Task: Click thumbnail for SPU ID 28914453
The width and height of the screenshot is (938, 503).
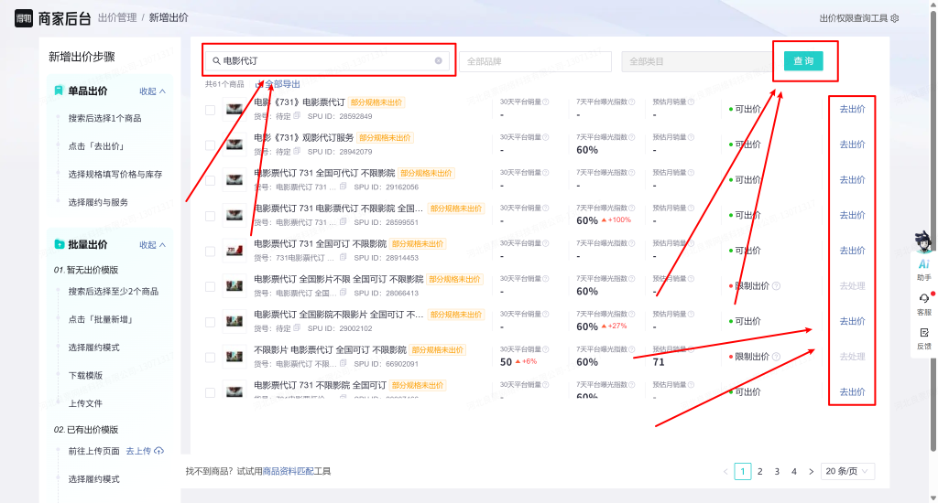Action: tap(234, 251)
